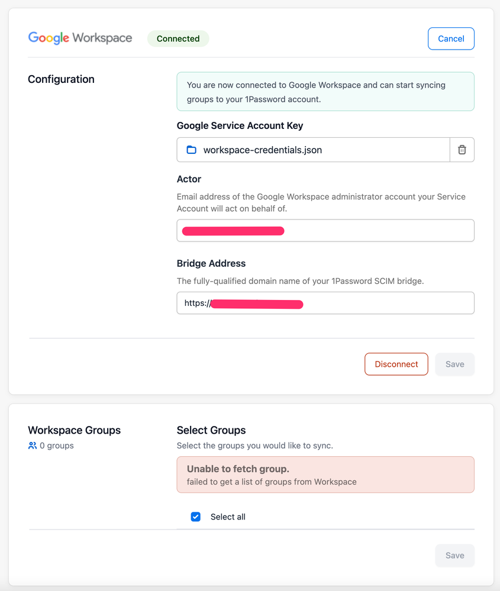Click the 0 groups count text

56,445
